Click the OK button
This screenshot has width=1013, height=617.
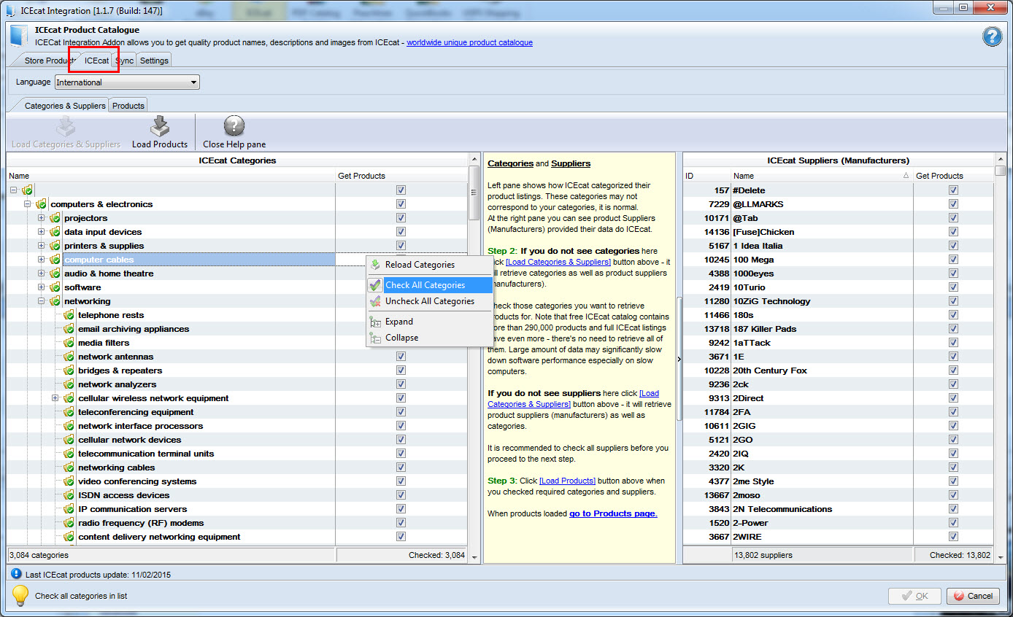914,596
